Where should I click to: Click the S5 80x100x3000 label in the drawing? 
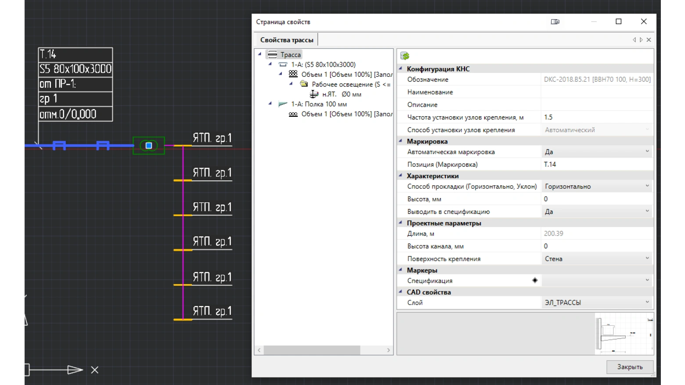tap(76, 69)
